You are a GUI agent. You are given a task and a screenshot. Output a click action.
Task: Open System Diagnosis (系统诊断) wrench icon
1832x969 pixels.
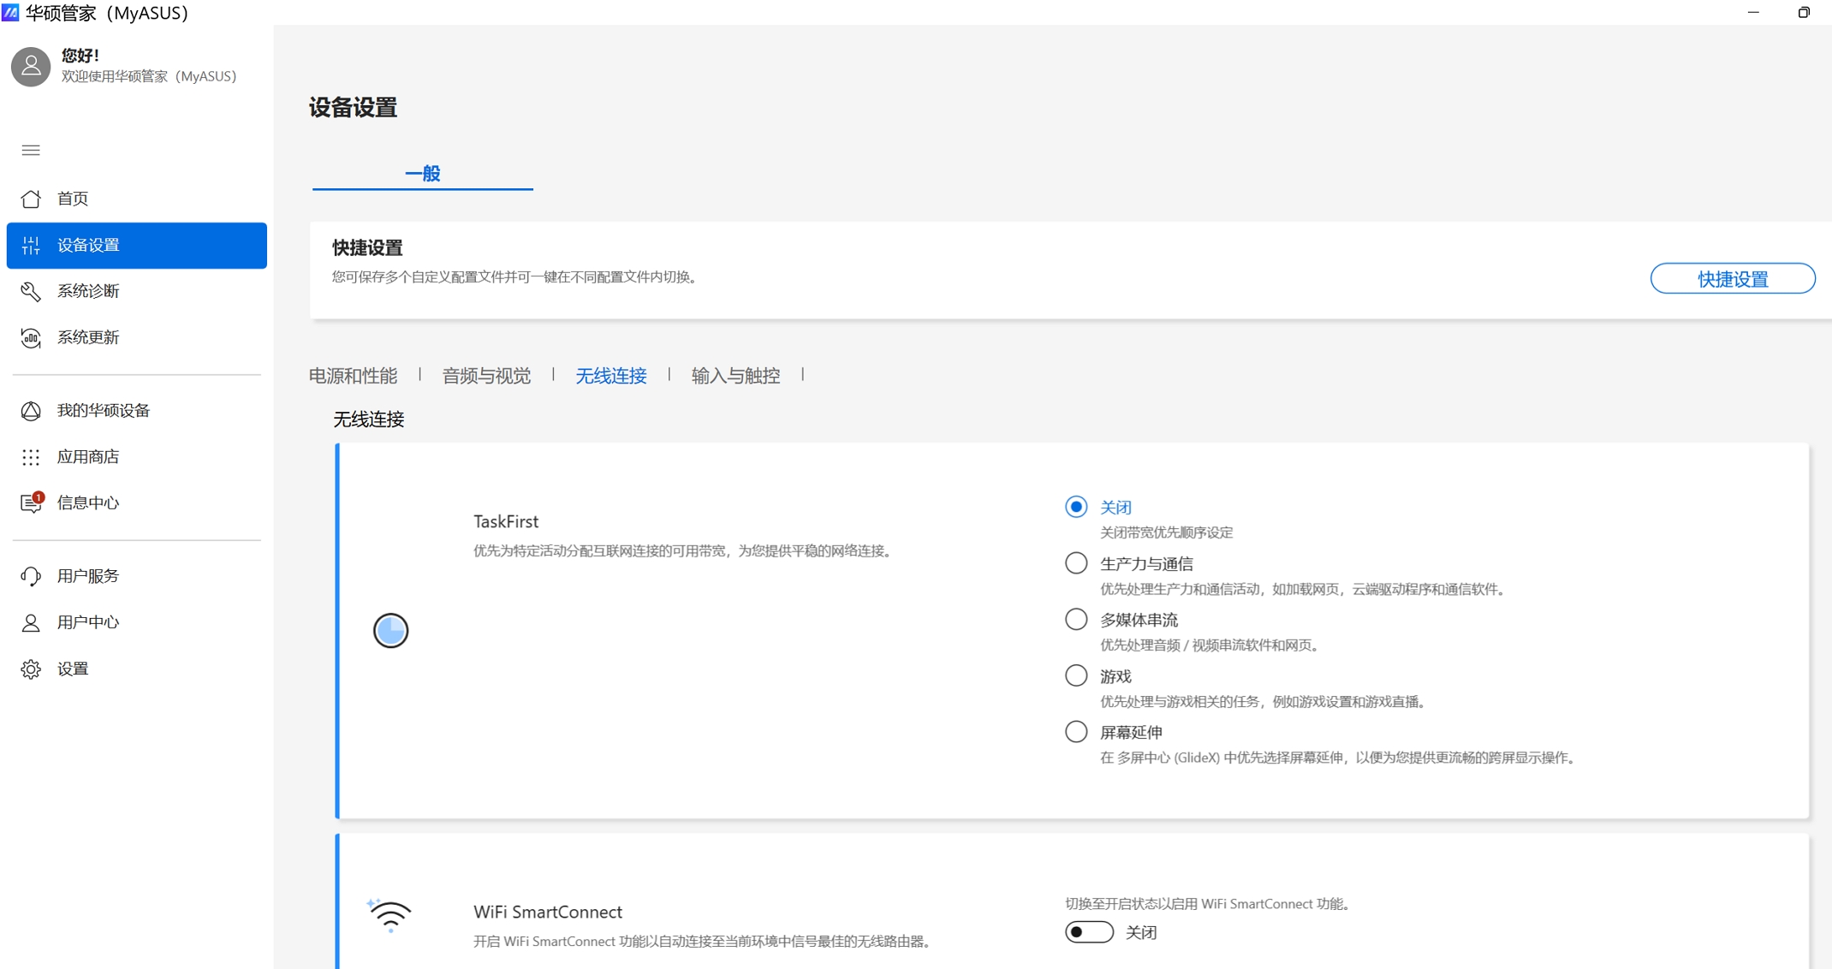pyautogui.click(x=31, y=291)
